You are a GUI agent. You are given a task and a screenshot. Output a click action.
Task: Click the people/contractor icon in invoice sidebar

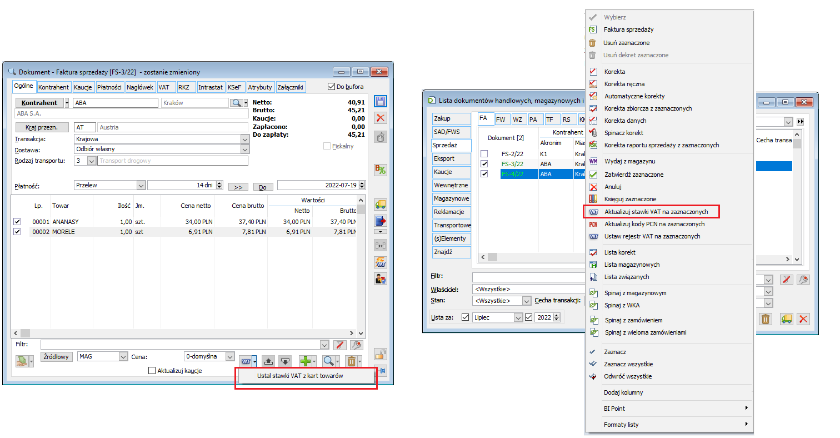(x=381, y=279)
